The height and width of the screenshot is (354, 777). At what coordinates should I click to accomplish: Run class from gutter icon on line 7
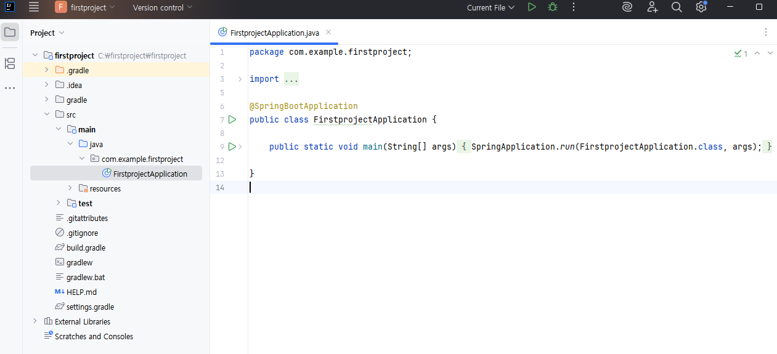(x=232, y=119)
